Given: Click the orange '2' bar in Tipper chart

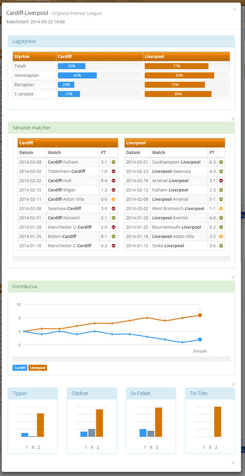Looking at the screenshot, I should [40, 425].
